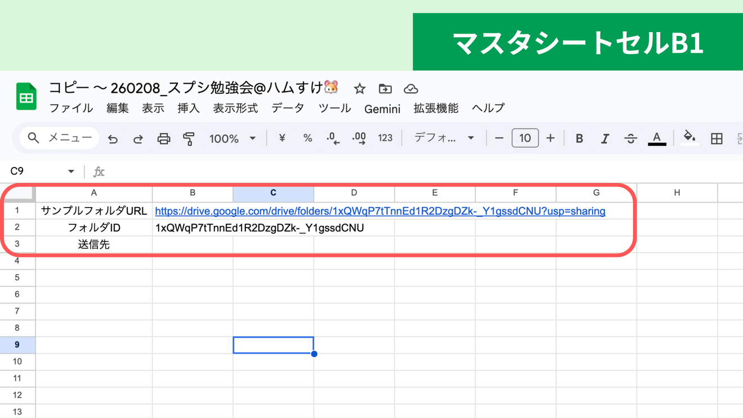
Task: Select row 5 header
Action: 17,277
